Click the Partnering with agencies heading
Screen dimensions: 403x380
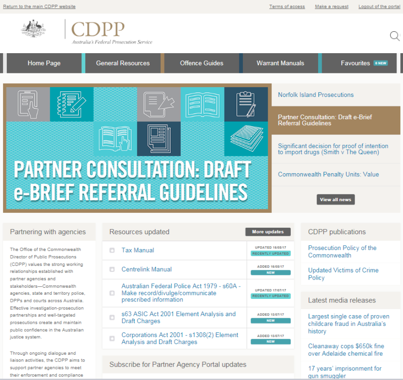point(48,232)
